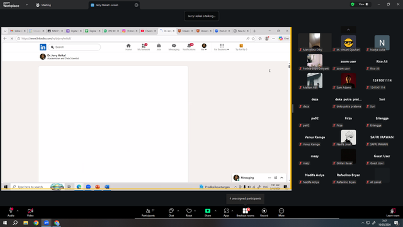Select Nadya Aulia's N avatar tile
Image resolution: width=403 pixels, height=227 pixels.
pyautogui.click(x=382, y=43)
